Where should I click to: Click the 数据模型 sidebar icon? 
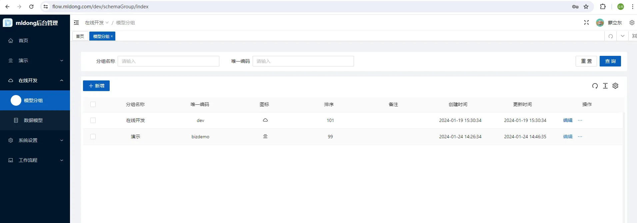(x=16, y=120)
